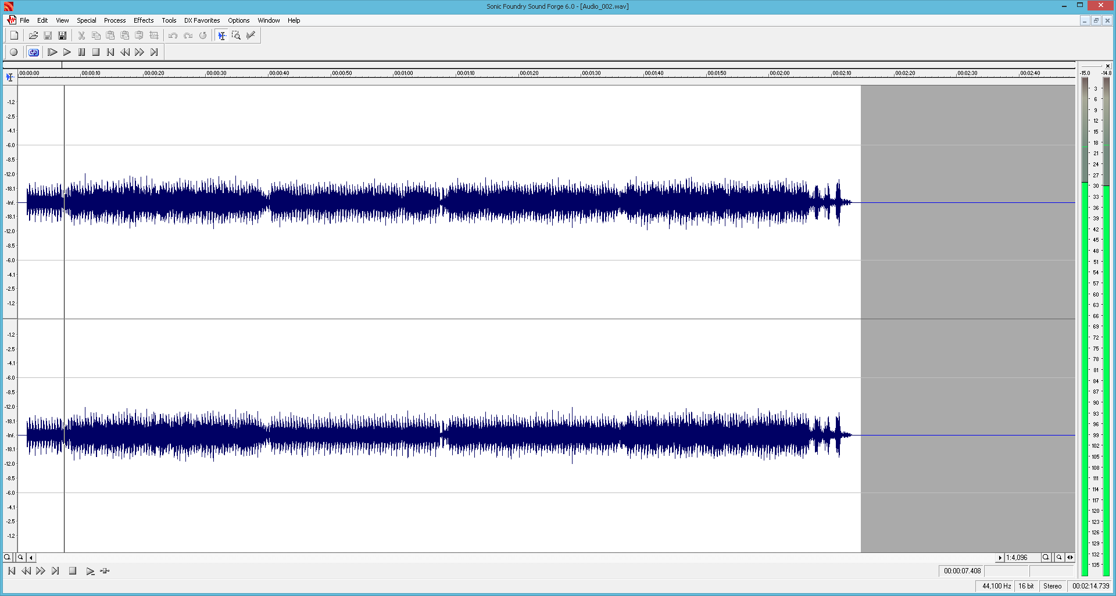Viewport: 1116px width, 596px height.
Task: Click Play All in the transport toolbar
Action: pos(52,52)
